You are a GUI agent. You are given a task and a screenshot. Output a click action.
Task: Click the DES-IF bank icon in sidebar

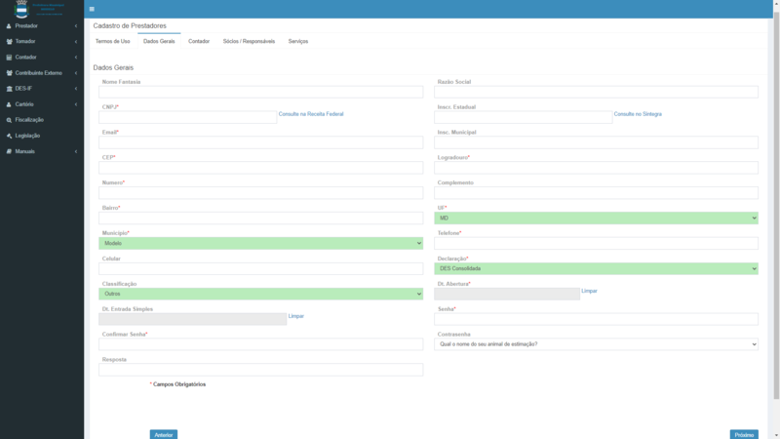[9, 88]
